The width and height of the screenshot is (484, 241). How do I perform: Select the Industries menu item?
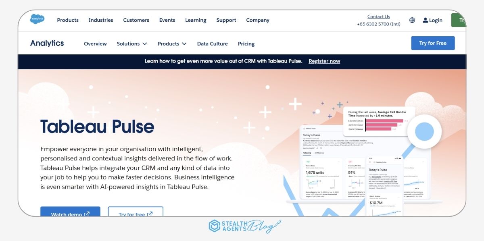coord(100,20)
